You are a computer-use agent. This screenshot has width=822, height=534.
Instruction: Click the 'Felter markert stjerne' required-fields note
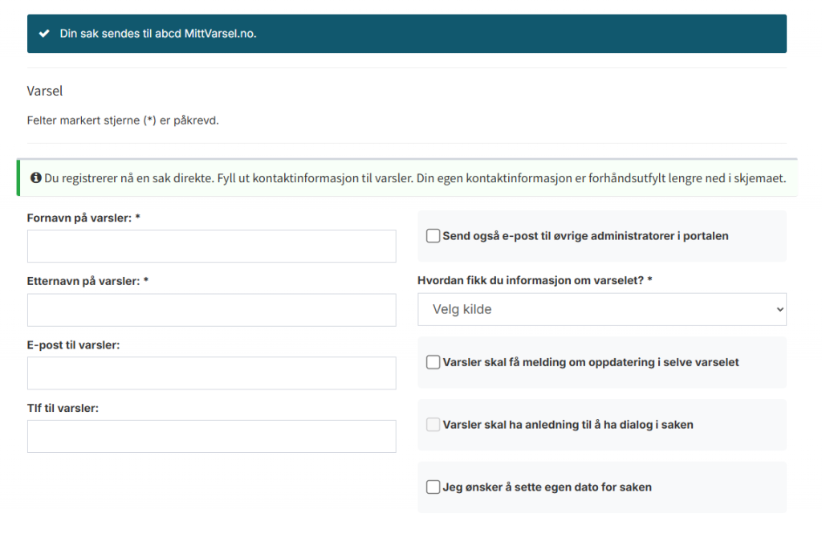(x=123, y=120)
